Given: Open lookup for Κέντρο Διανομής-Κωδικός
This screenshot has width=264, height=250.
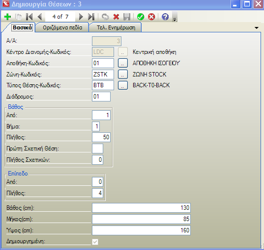Looking at the screenshot, I should [123, 52].
